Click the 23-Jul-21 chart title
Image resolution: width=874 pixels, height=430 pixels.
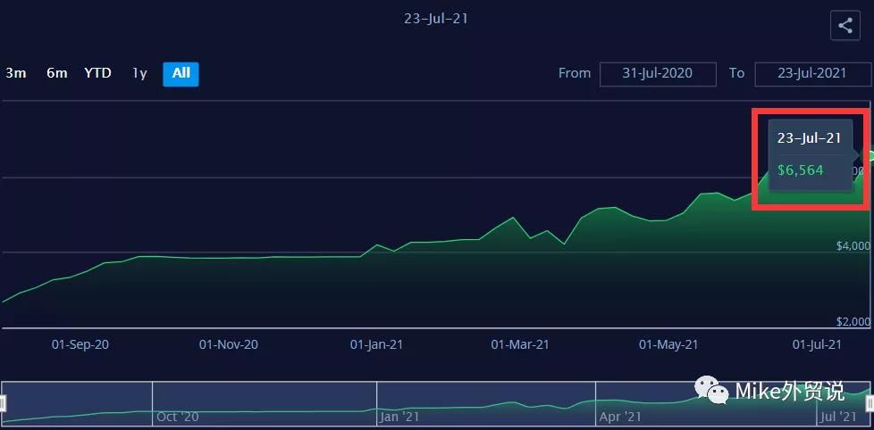pos(436,19)
